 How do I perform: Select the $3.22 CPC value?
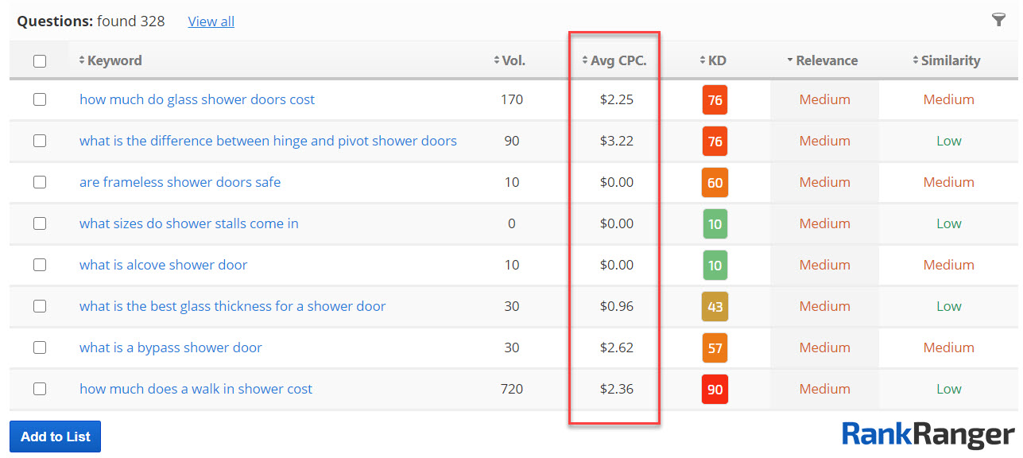tap(617, 141)
